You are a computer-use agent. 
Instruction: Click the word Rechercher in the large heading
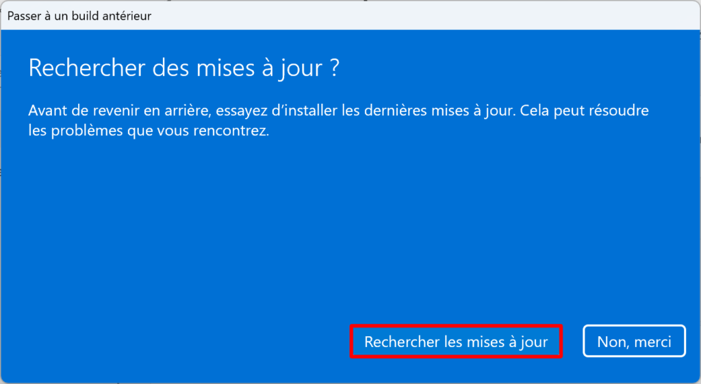(x=87, y=68)
